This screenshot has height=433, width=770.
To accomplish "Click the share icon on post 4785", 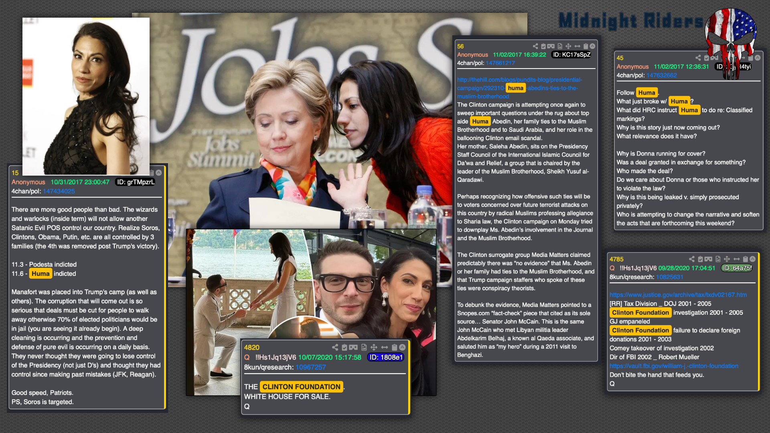I will [692, 259].
